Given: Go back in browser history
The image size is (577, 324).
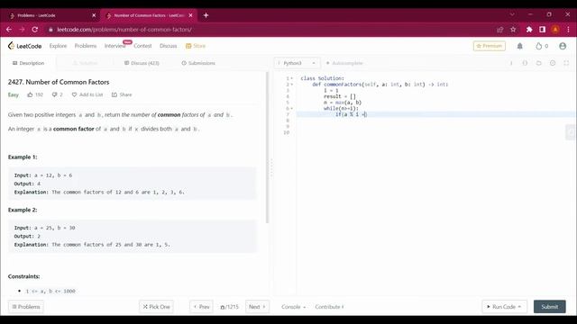Looking at the screenshot, I should pyautogui.click(x=9, y=30).
